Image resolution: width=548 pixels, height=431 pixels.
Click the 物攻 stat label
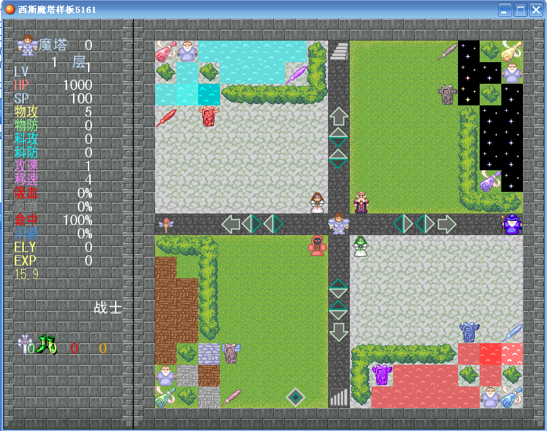26,111
